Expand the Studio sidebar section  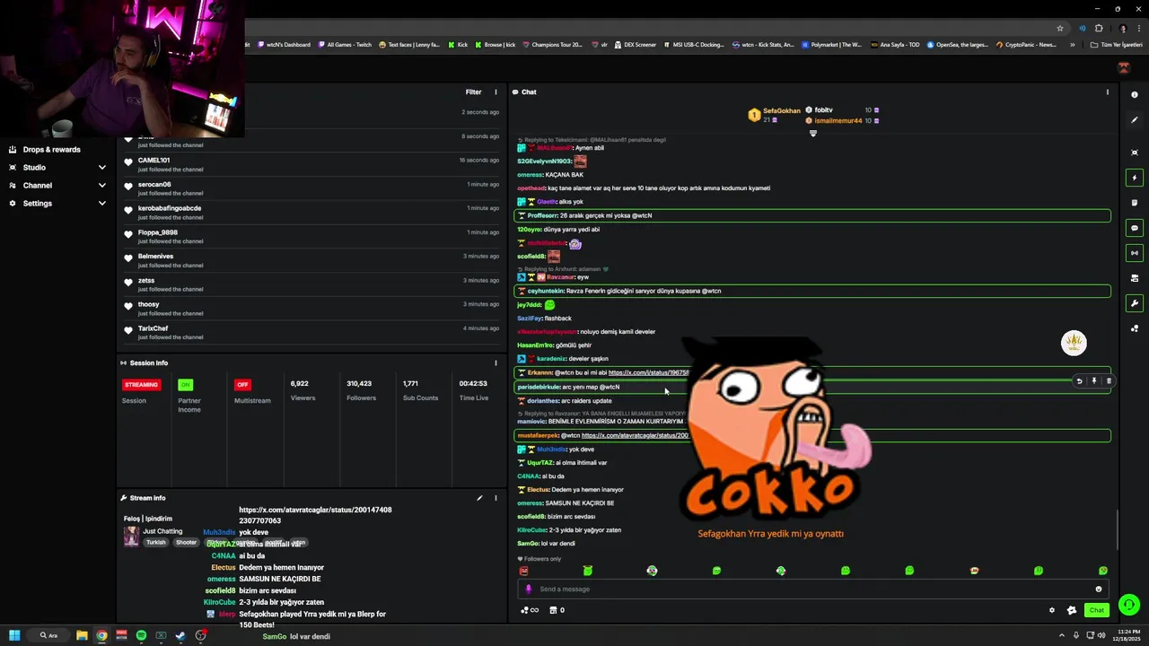point(101,168)
